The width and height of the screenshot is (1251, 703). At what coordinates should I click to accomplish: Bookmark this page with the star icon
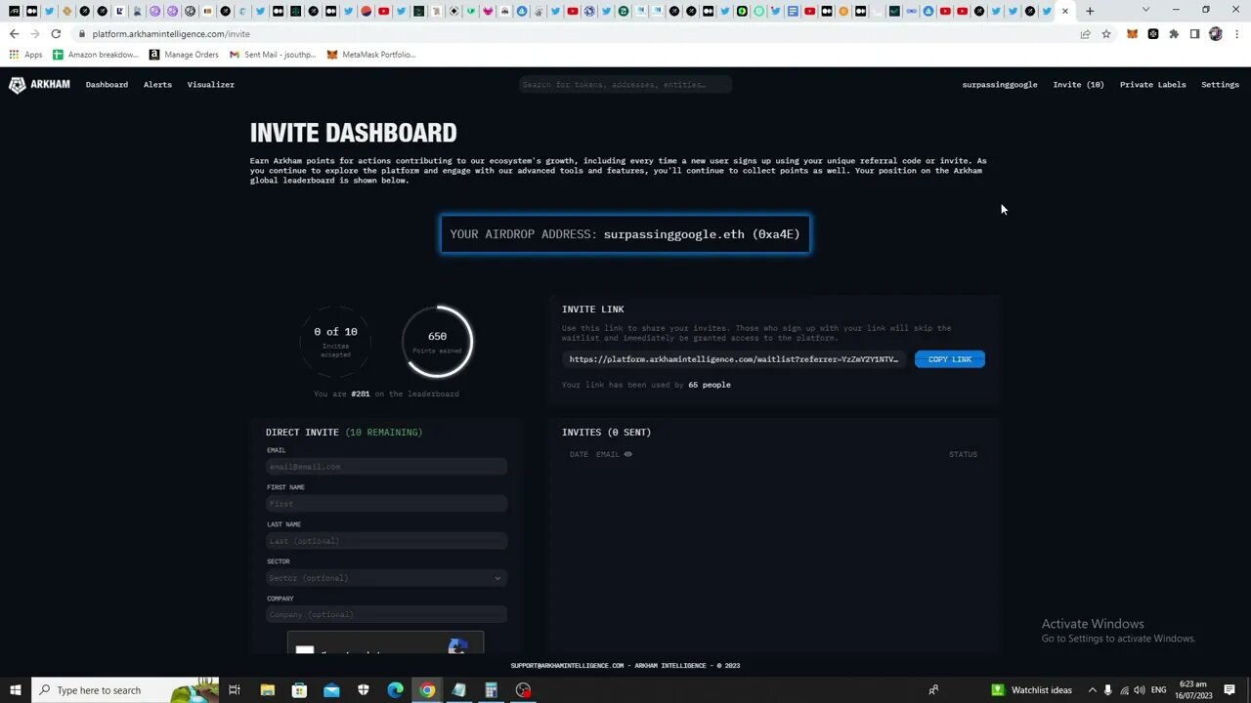tap(1106, 34)
